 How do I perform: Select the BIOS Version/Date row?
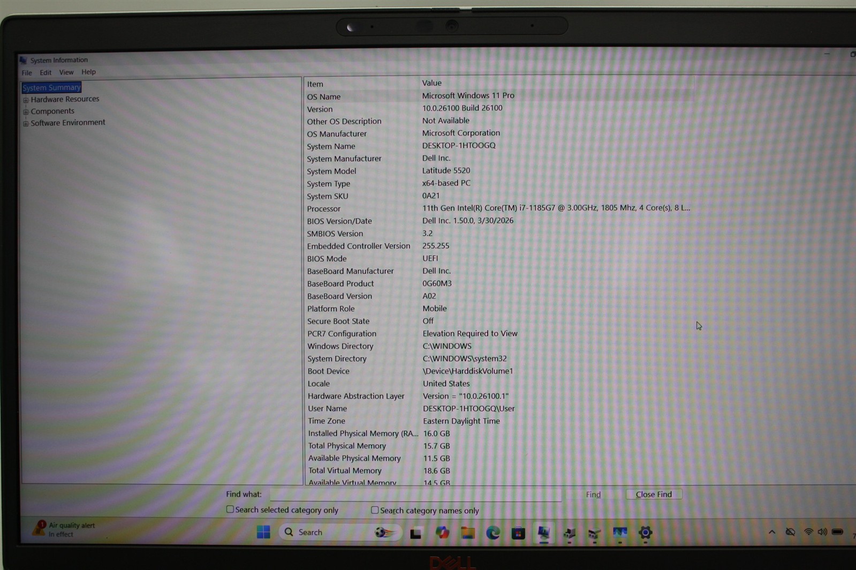(499, 221)
